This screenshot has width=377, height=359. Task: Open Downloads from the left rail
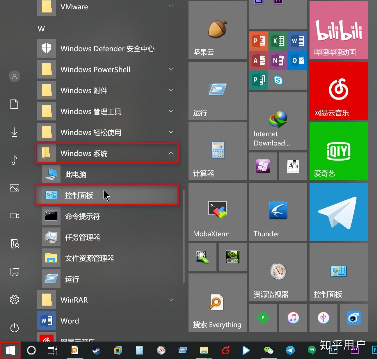click(15, 132)
